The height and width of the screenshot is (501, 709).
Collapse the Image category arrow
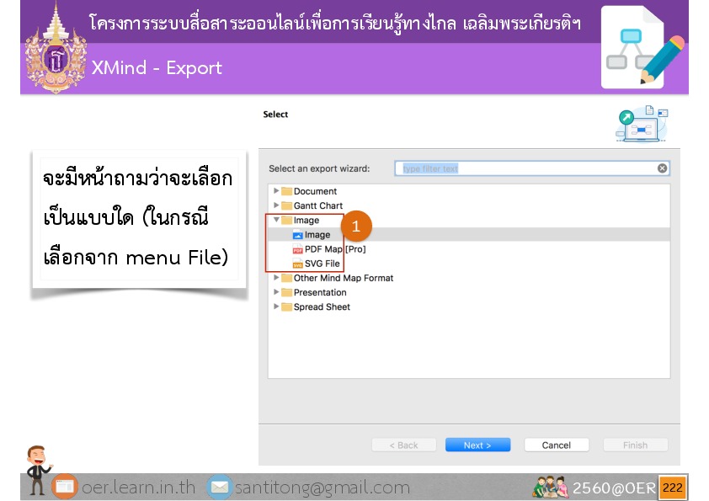click(276, 220)
